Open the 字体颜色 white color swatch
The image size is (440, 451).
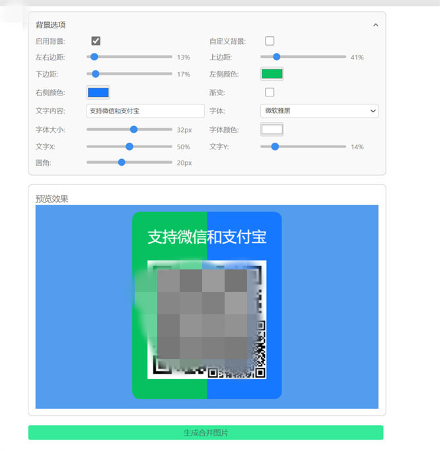272,129
